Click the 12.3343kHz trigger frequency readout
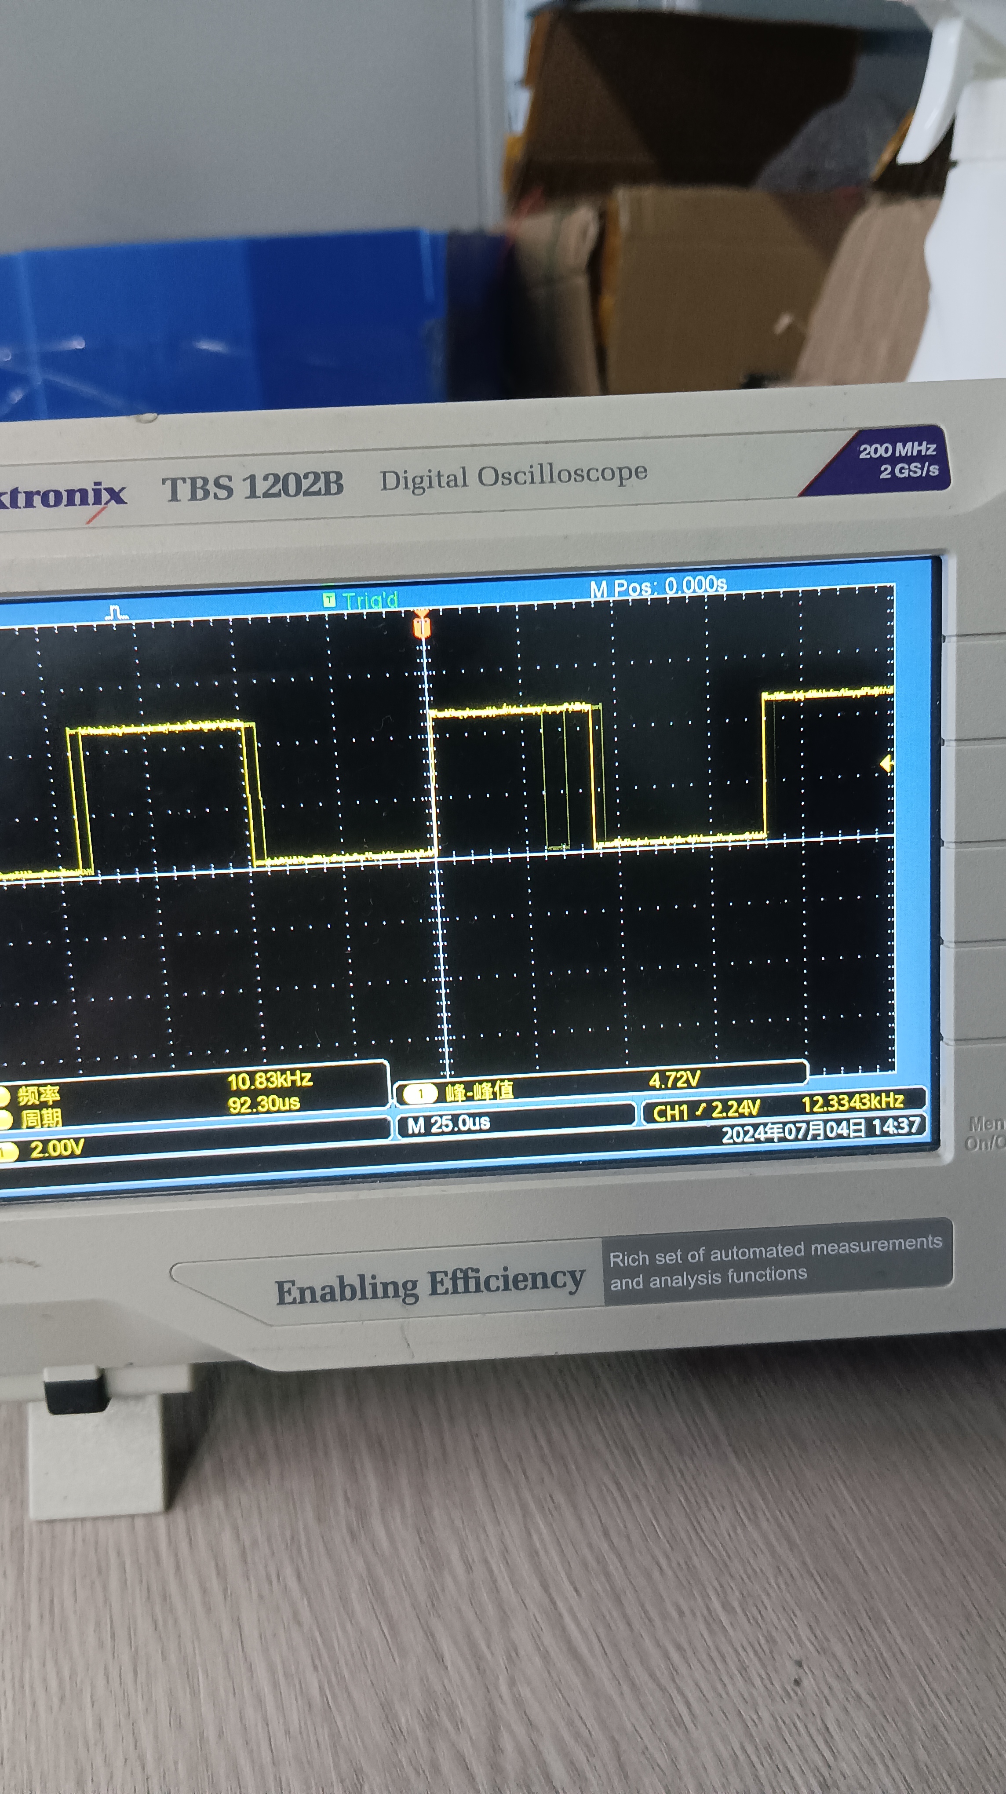 [x=852, y=1102]
